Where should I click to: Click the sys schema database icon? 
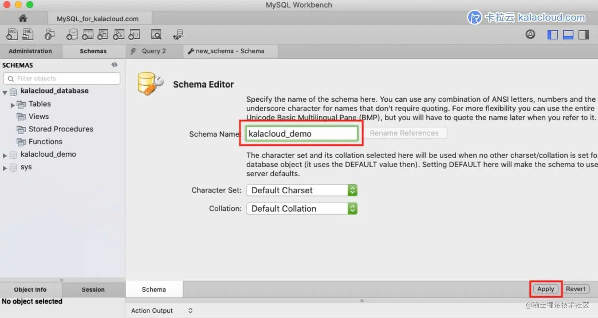click(13, 167)
